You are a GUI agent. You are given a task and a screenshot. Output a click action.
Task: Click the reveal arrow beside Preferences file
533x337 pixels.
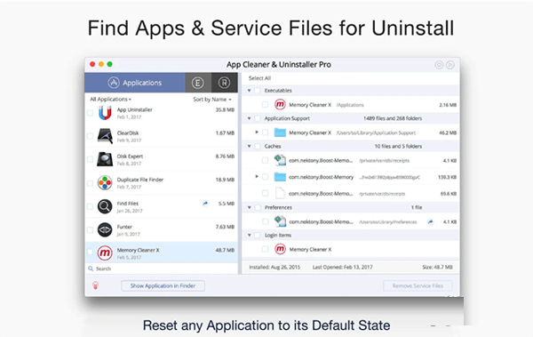click(x=430, y=222)
